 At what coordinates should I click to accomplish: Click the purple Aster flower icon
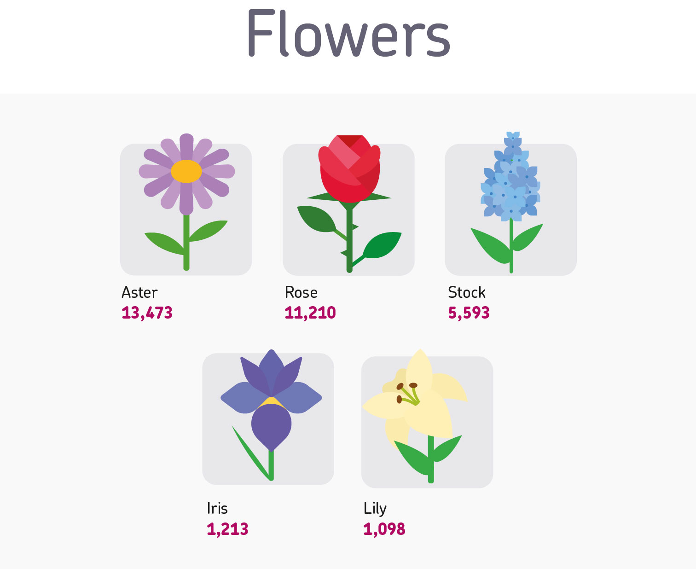(186, 202)
